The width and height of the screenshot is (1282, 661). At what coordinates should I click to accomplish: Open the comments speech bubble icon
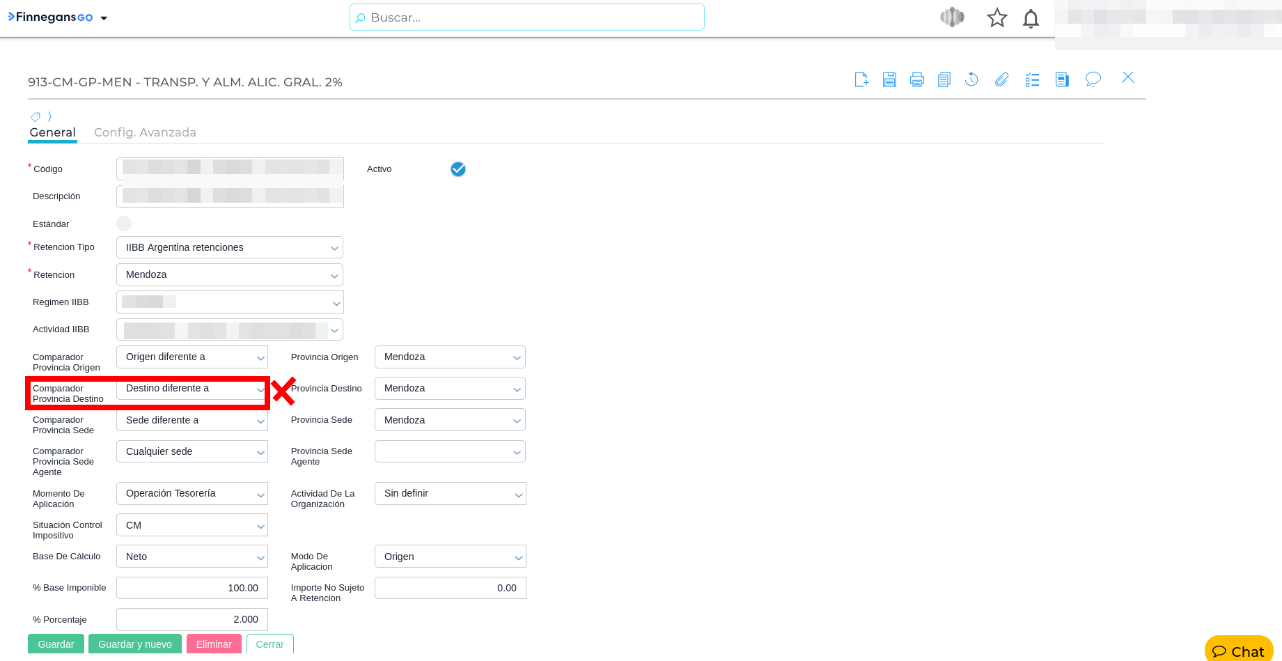(x=1093, y=79)
